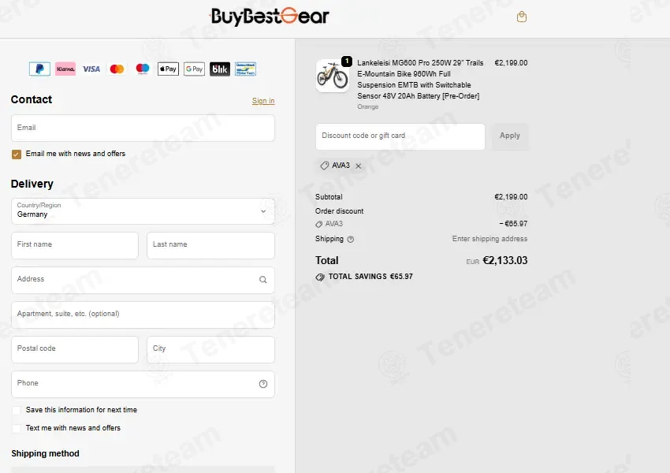670x473 pixels.
Task: Click the e-bike product thumbnail
Action: click(x=333, y=76)
